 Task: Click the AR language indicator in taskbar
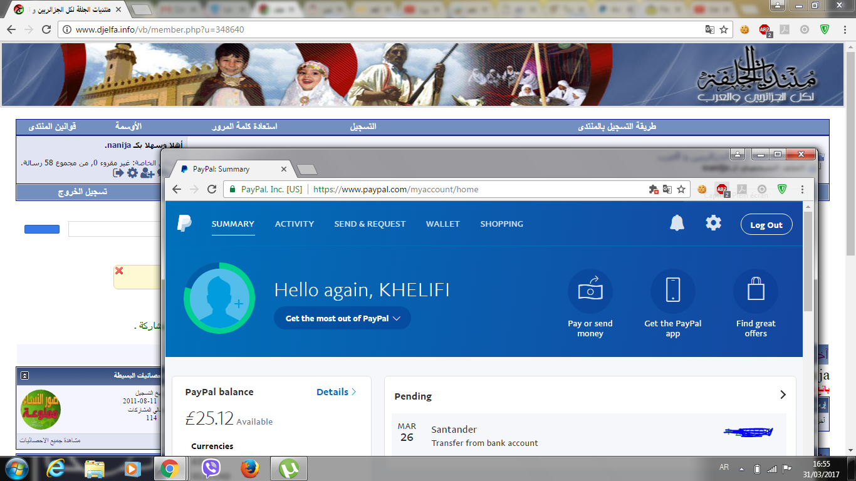[724, 468]
